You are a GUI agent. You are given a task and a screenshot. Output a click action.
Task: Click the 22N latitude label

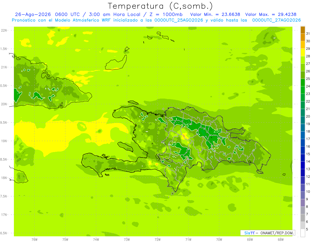(4, 30)
